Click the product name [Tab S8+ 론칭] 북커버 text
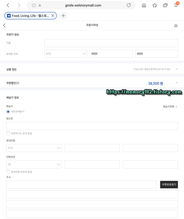Image resolution: width=184 pixels, height=219 pixels. tap(152, 69)
